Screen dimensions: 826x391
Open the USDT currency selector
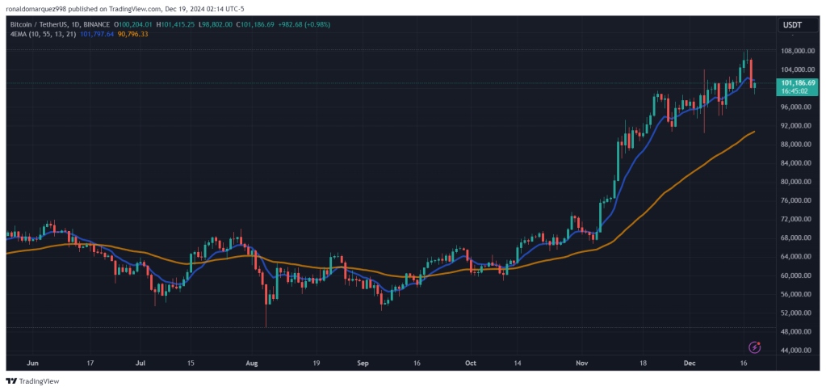pyautogui.click(x=791, y=25)
